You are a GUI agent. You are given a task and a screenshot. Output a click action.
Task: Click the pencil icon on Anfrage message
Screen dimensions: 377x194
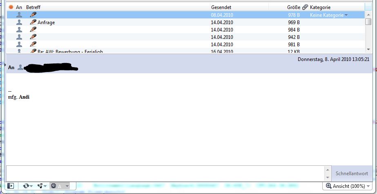tap(33, 23)
